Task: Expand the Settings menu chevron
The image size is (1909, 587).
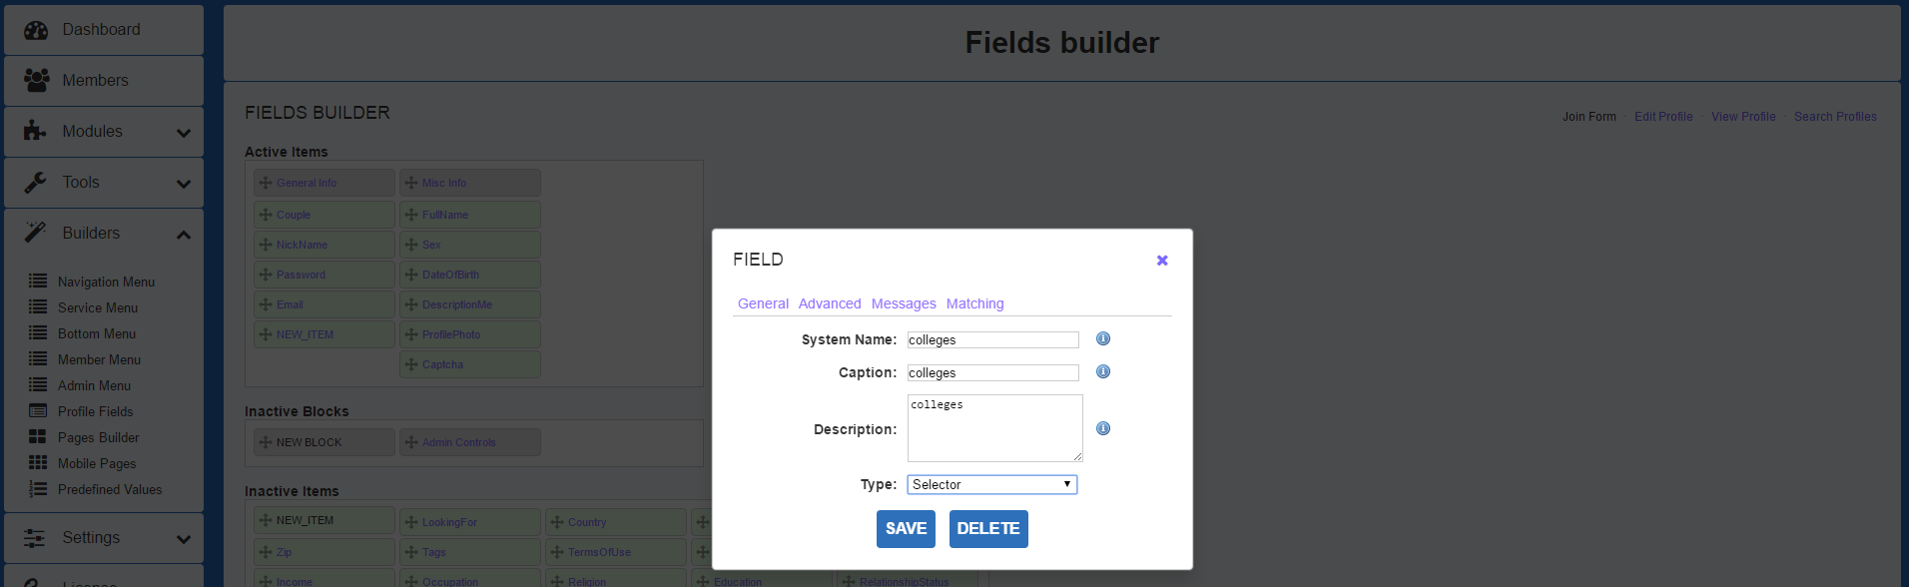Action: coord(184,539)
